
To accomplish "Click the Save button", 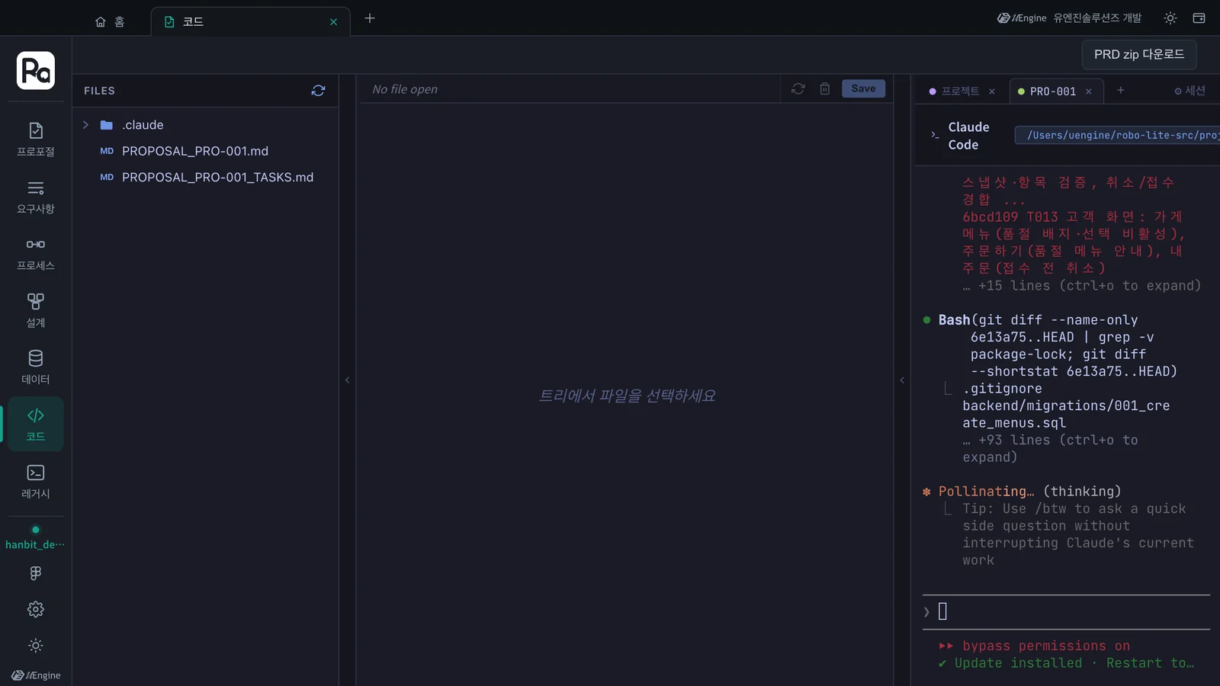I will point(863,88).
